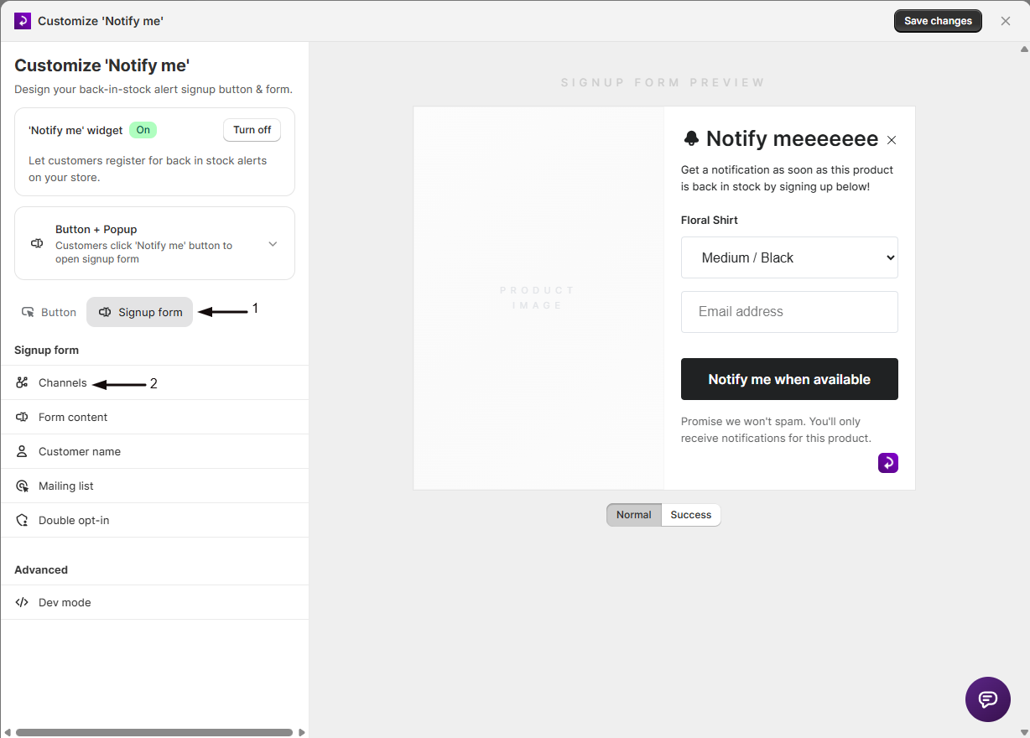Click the Email address input field
Viewport: 1030px width, 738px height.
pos(789,312)
